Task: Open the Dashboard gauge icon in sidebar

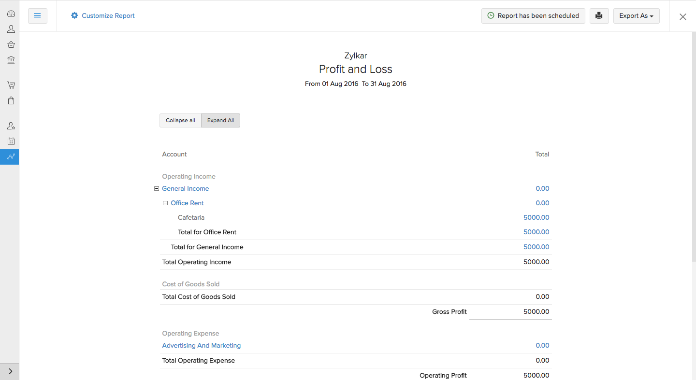Action: 11,14
